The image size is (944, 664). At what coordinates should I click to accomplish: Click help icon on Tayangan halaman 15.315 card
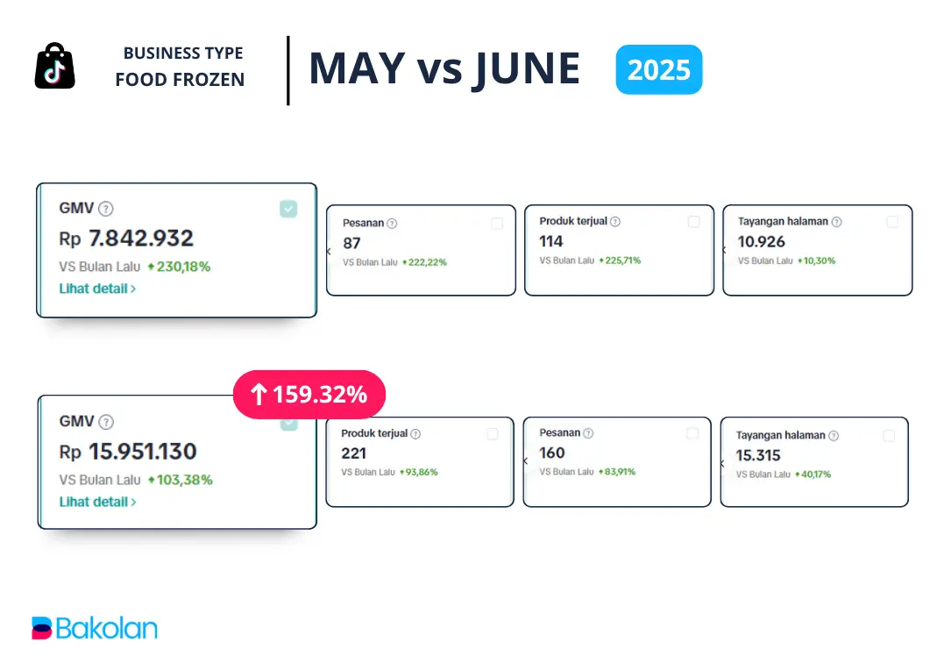coord(834,436)
